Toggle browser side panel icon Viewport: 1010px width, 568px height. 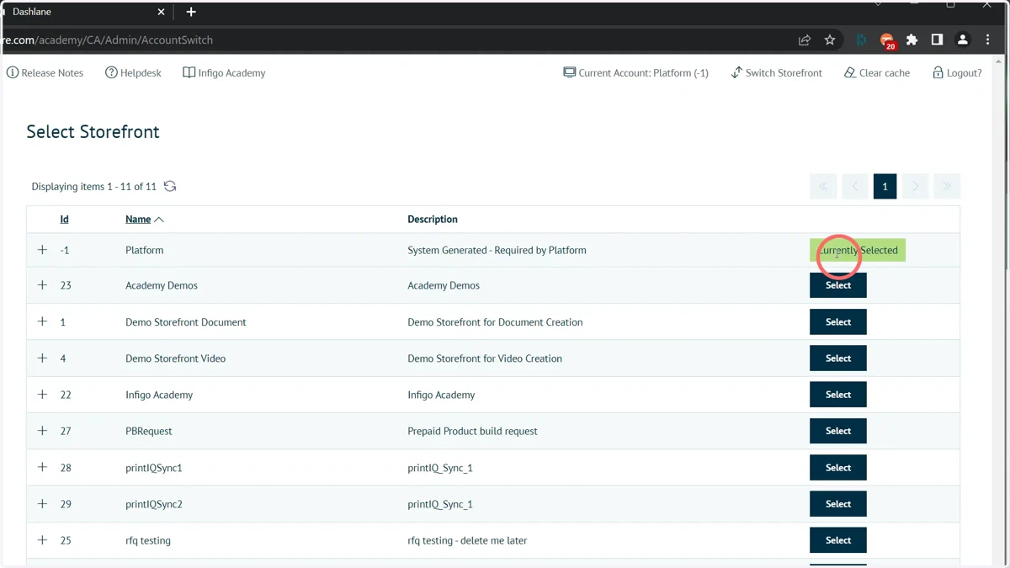click(x=937, y=40)
